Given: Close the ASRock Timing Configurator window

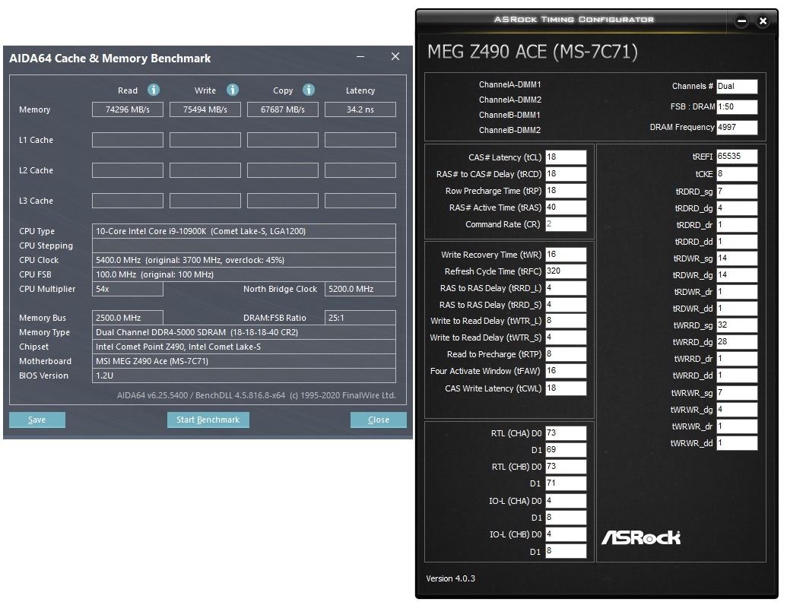Looking at the screenshot, I should (x=763, y=21).
